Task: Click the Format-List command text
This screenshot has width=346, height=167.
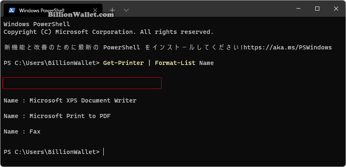Action: click(175, 63)
